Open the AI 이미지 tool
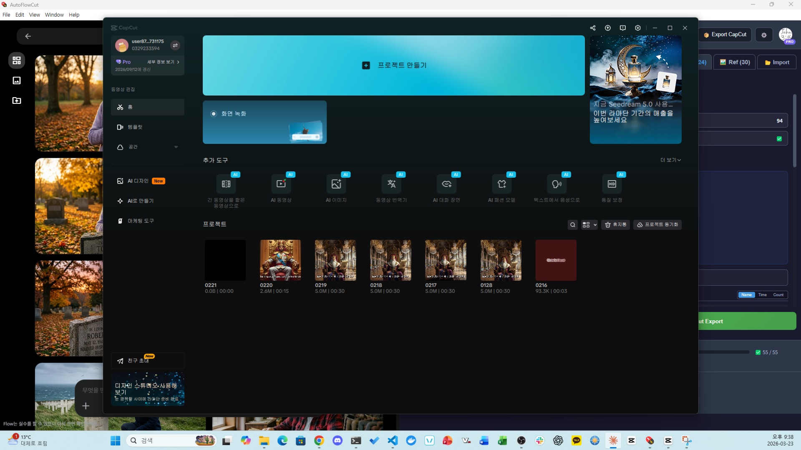This screenshot has height=450, width=801. 336,184
